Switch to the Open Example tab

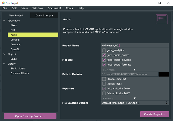[x=44, y=15]
